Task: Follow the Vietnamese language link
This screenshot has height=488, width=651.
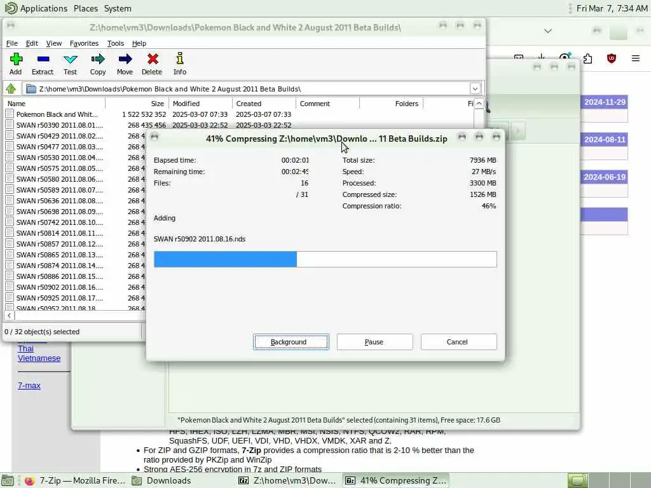Action: [39, 358]
